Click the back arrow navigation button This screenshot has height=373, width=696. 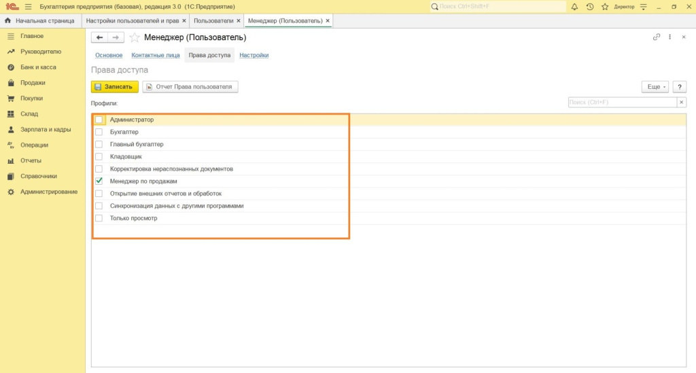[100, 37]
